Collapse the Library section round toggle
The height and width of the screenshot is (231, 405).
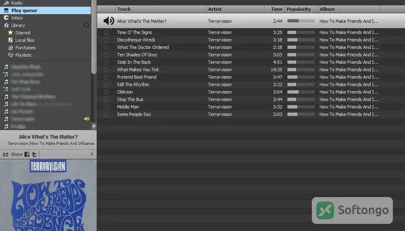click(86, 25)
